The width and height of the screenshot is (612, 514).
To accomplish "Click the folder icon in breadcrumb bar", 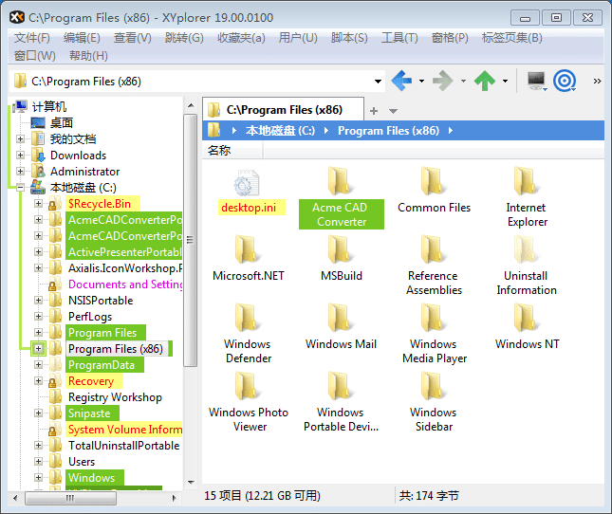I will pyautogui.click(x=213, y=130).
